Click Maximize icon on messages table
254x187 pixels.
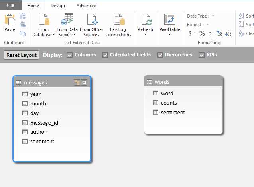[84, 82]
